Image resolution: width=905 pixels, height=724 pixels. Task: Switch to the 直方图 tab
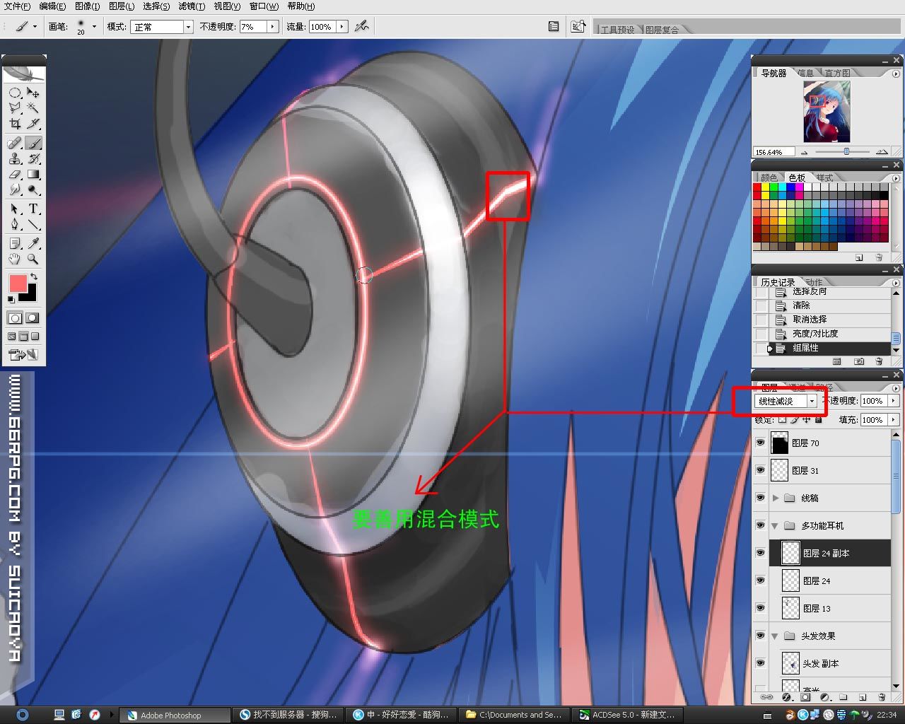tap(837, 73)
